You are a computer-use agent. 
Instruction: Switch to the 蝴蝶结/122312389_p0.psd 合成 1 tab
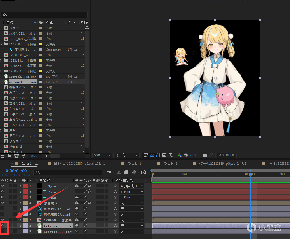(79, 163)
